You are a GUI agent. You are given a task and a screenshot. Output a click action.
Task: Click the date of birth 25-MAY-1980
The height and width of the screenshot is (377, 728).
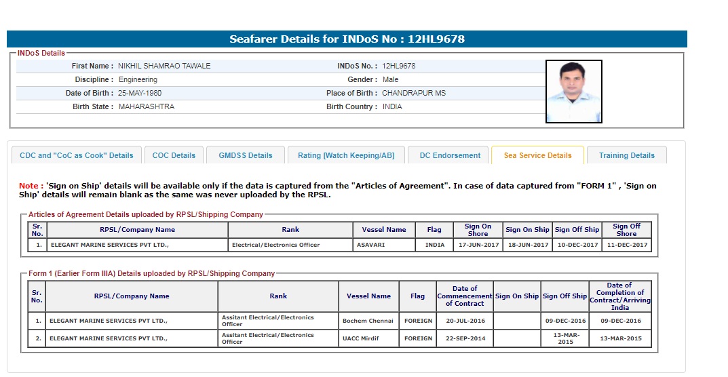[140, 93]
